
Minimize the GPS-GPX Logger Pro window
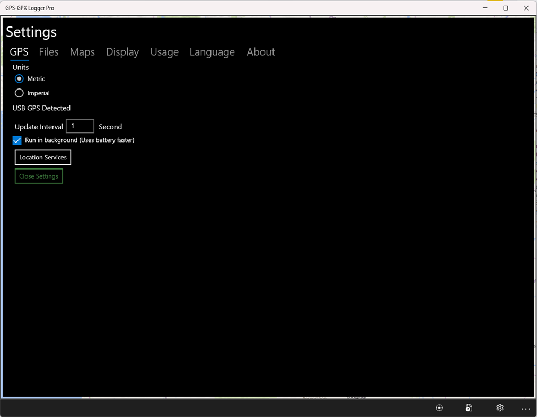click(x=485, y=7)
